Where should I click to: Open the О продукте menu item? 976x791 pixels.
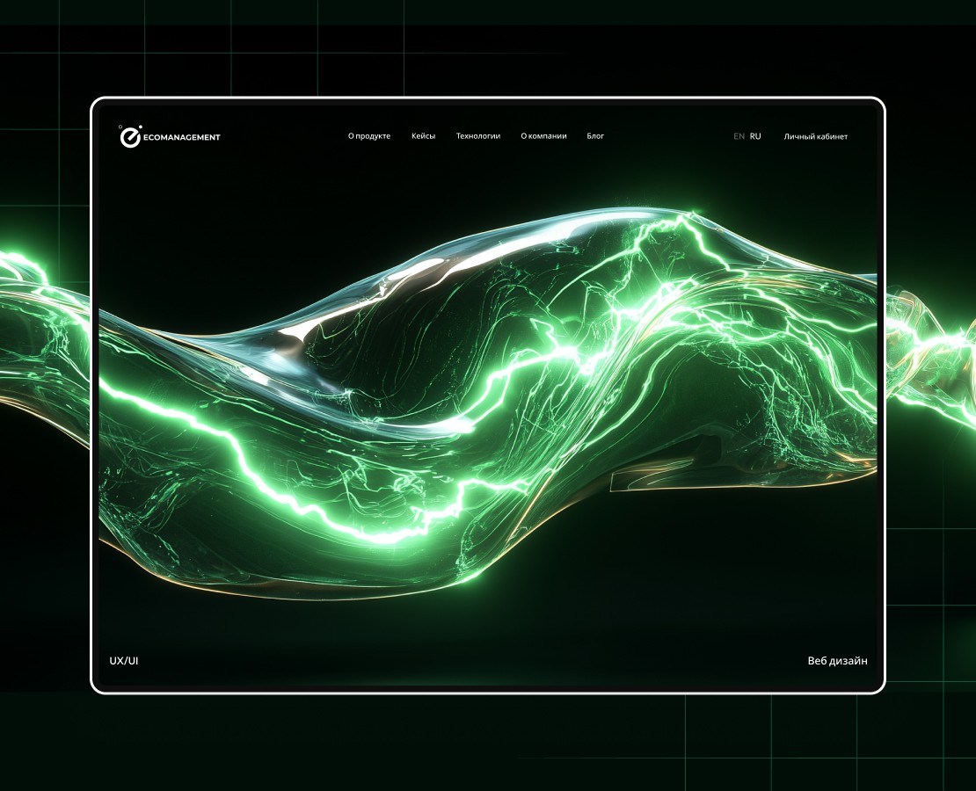[369, 136]
